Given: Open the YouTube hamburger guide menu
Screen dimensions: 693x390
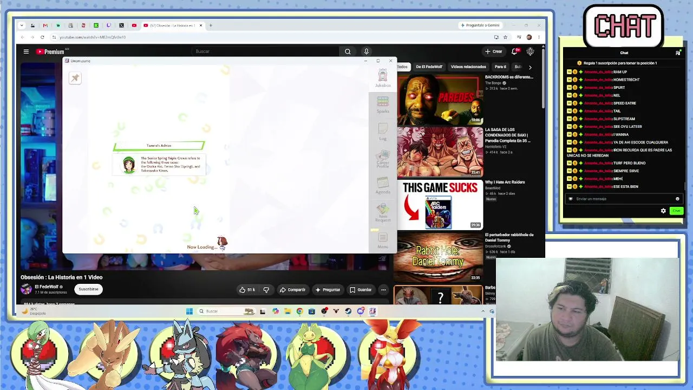Looking at the screenshot, I should pos(26,51).
